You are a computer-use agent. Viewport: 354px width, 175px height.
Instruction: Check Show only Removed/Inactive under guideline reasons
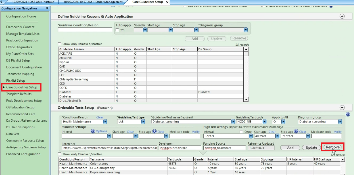tap(59, 44)
